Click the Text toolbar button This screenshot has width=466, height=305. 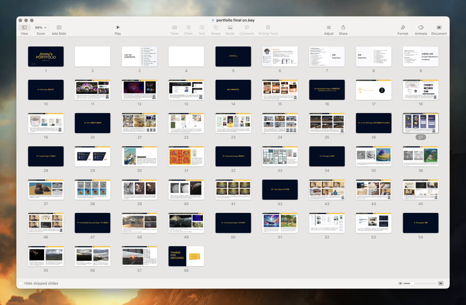(202, 28)
